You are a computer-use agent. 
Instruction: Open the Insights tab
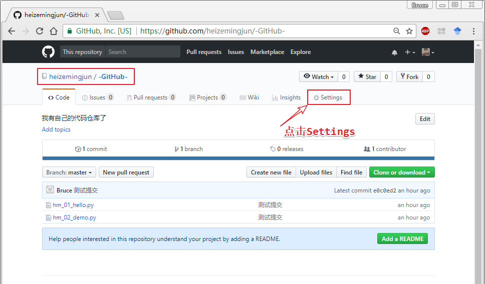pos(287,97)
